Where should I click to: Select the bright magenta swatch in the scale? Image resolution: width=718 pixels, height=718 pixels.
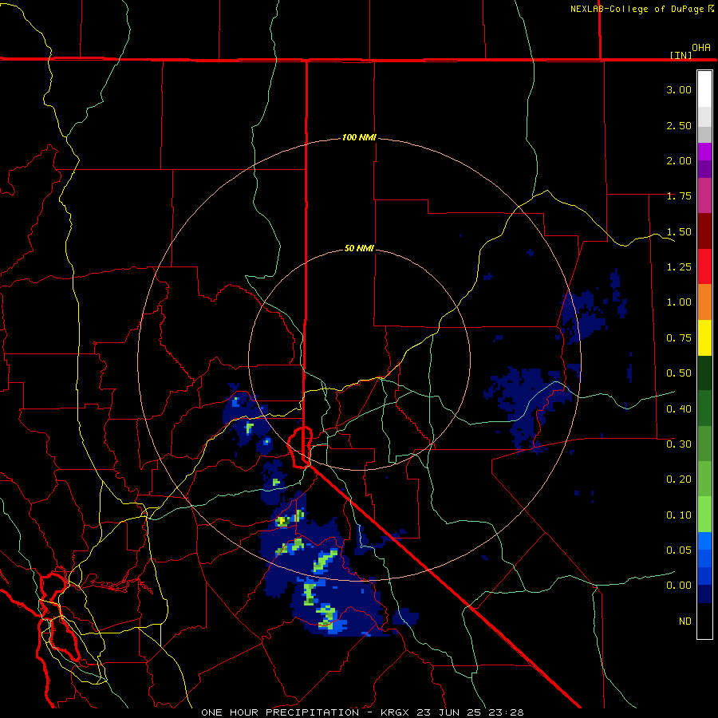[704, 152]
